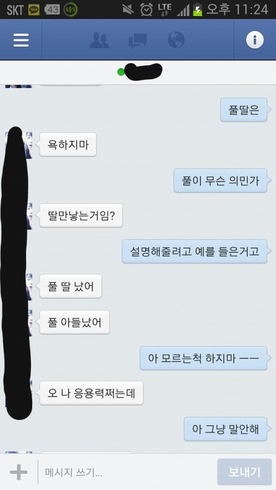
Task: Tap the plus attachment icon
Action: click(x=18, y=472)
